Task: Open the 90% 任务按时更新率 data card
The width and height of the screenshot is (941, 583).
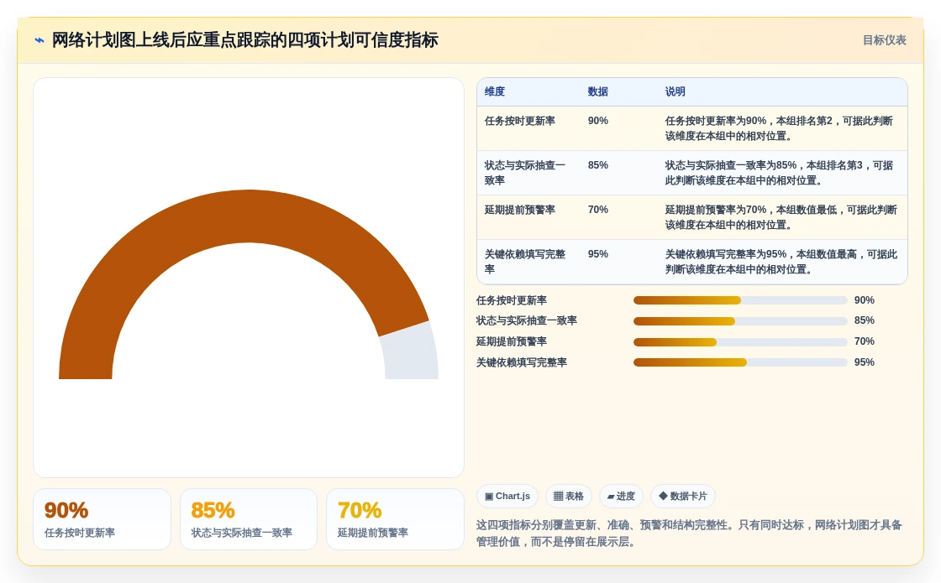Action: click(x=102, y=519)
